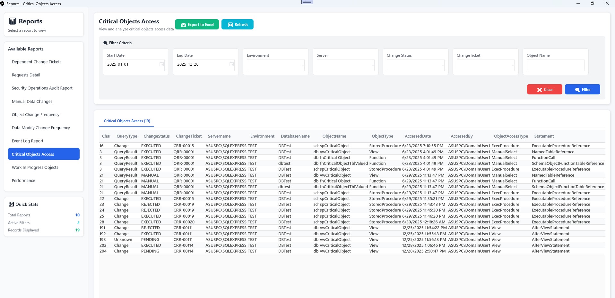The height and width of the screenshot is (298, 615).
Task: Click inside the Object Name input field
Action: (555, 65)
